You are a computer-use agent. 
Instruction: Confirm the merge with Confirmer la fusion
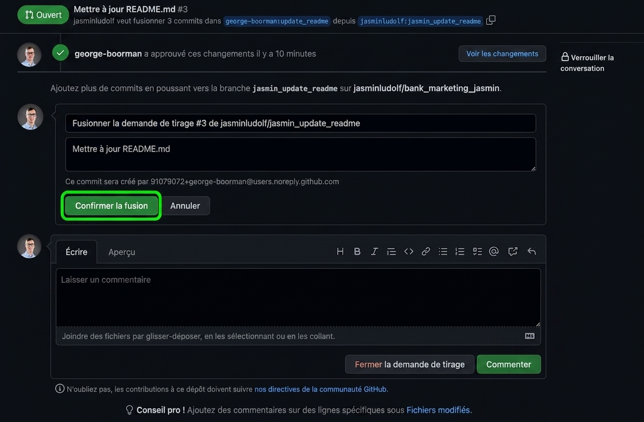[x=111, y=205]
